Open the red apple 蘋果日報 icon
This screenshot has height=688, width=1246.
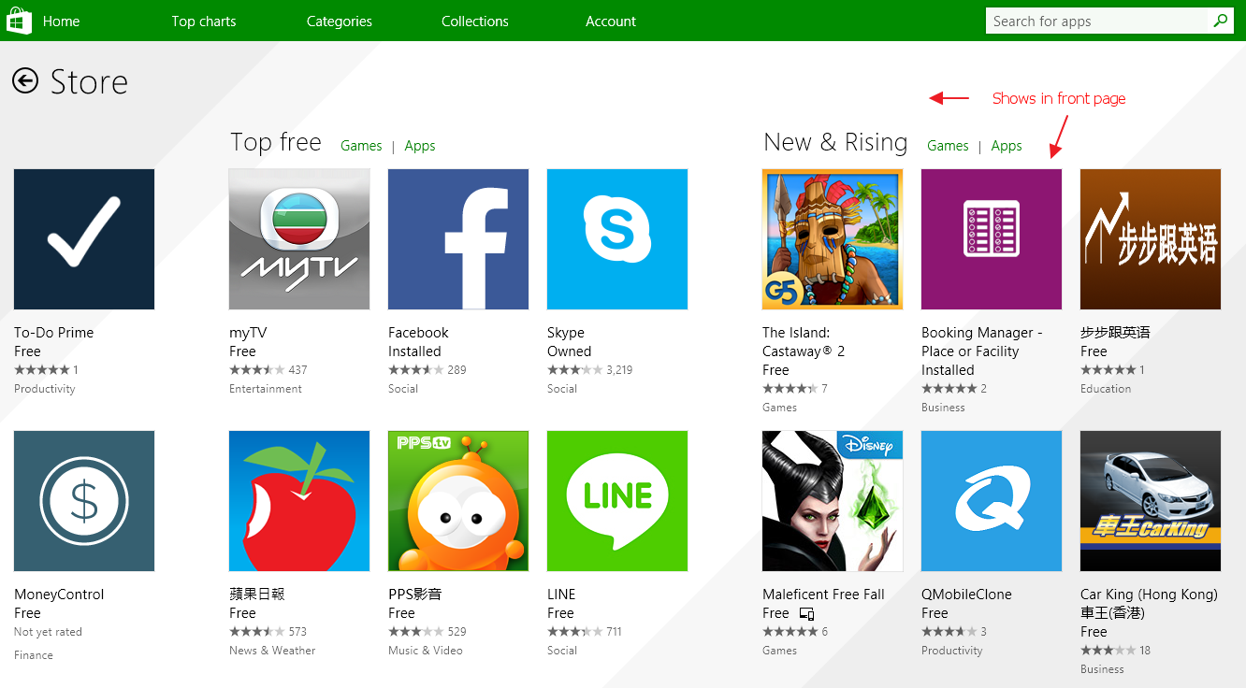tap(299, 501)
